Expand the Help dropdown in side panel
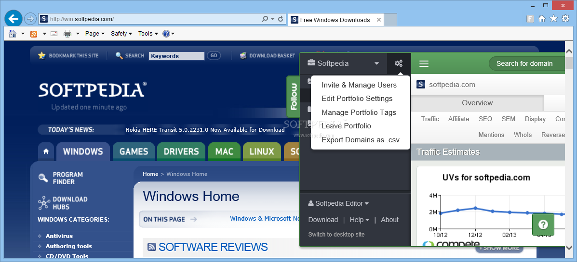Image resolution: width=577 pixels, height=262 pixels. [360, 220]
